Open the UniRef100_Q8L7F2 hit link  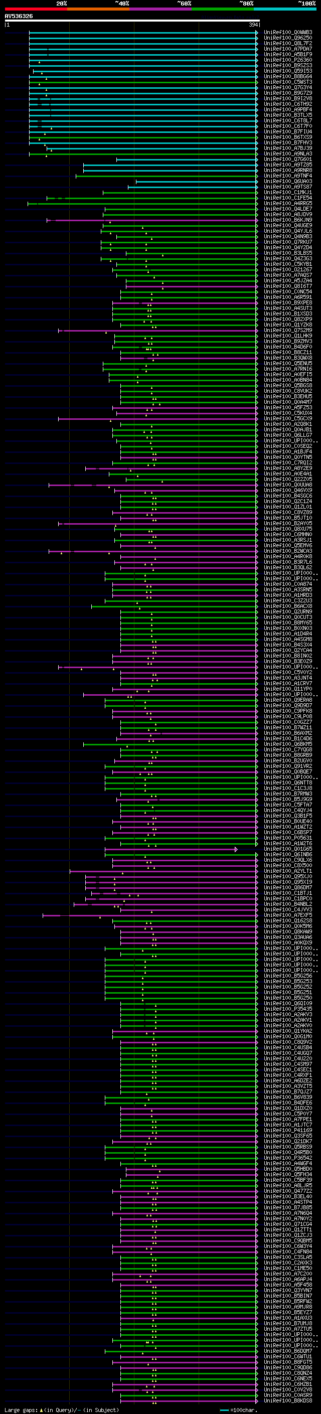(x=288, y=43)
